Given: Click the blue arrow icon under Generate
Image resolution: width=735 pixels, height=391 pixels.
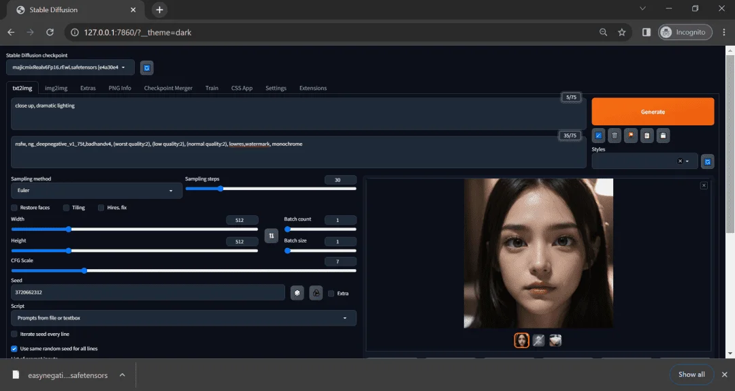Looking at the screenshot, I should click(599, 136).
